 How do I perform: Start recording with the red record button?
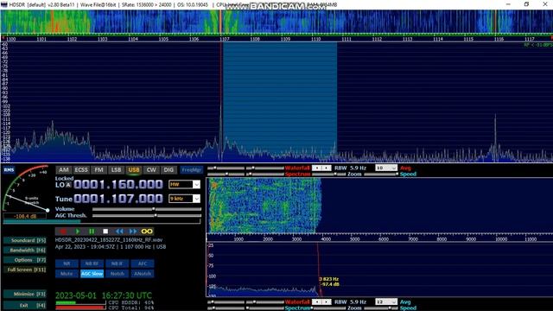click(x=63, y=232)
